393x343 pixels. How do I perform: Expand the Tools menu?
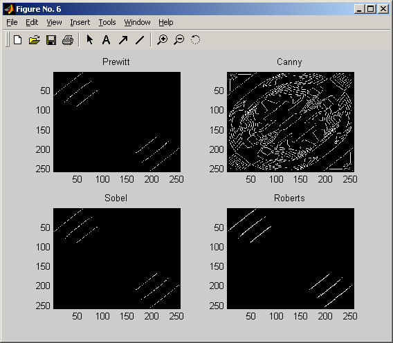[x=107, y=22]
